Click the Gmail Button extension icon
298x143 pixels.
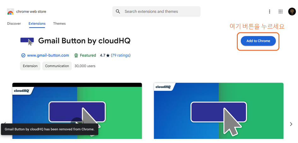coord(27,41)
